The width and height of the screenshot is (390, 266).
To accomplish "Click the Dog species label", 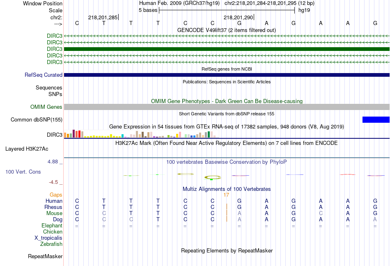I will click(58, 219).
